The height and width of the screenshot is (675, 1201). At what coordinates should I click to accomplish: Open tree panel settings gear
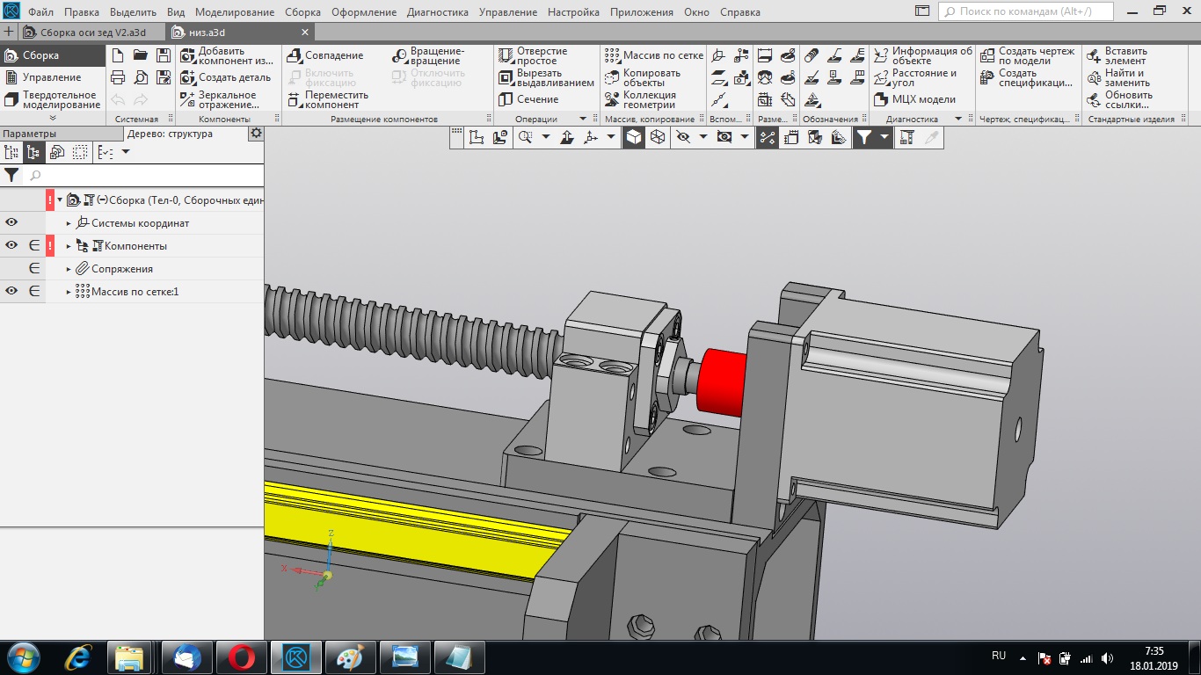(256, 134)
